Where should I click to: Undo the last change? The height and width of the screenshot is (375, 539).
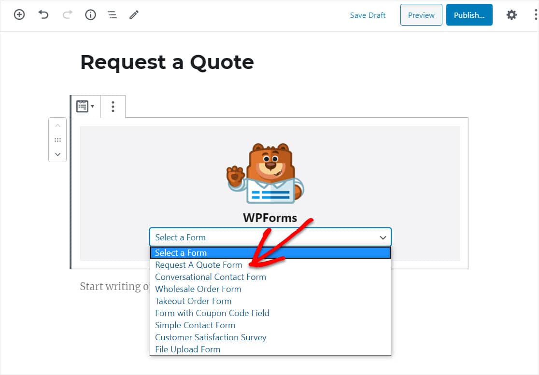(x=43, y=15)
